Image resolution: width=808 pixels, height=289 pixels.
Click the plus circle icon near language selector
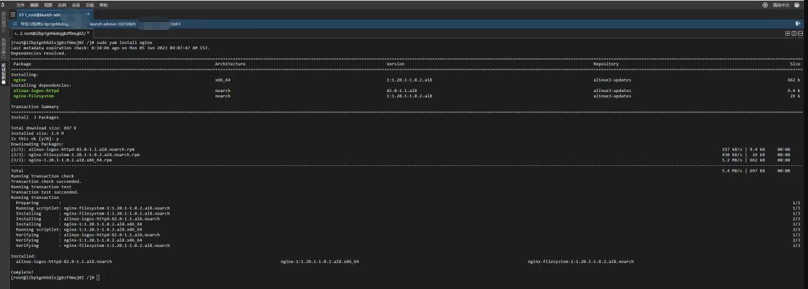[x=764, y=5]
